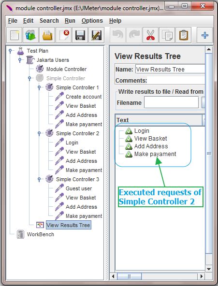Open the Templates toolbar icon
Image resolution: width=218 pixels, height=286 pixels.
pyautogui.click(x=30, y=35)
